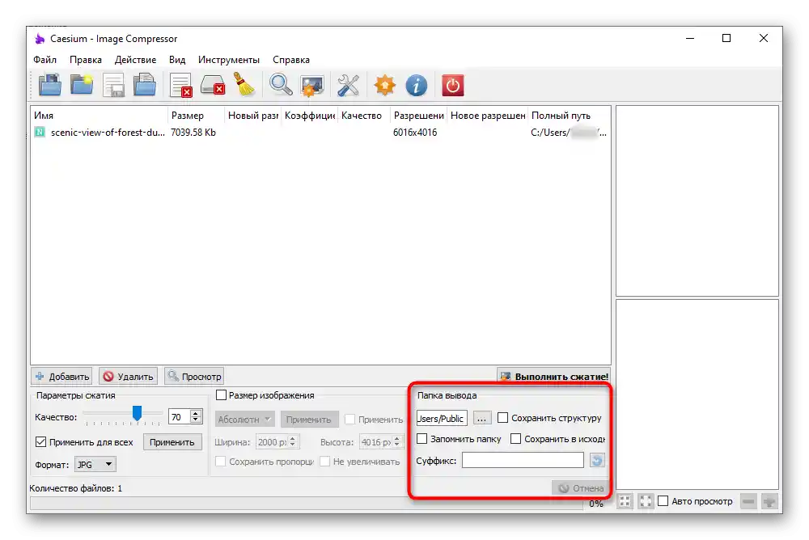Open the Файл menu
Screen dimensions: 809x540
pyautogui.click(x=44, y=60)
